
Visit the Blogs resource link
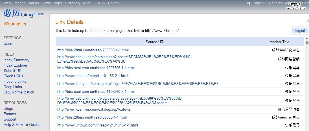click(8, 108)
